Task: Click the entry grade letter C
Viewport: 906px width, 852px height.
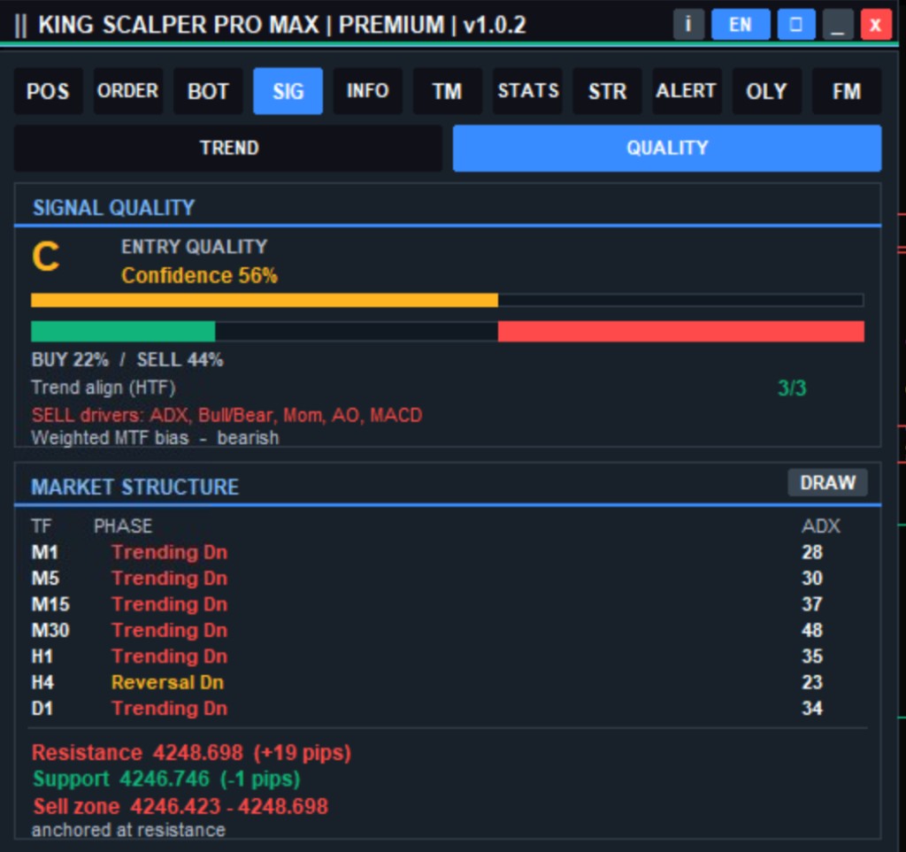Action: coord(46,257)
